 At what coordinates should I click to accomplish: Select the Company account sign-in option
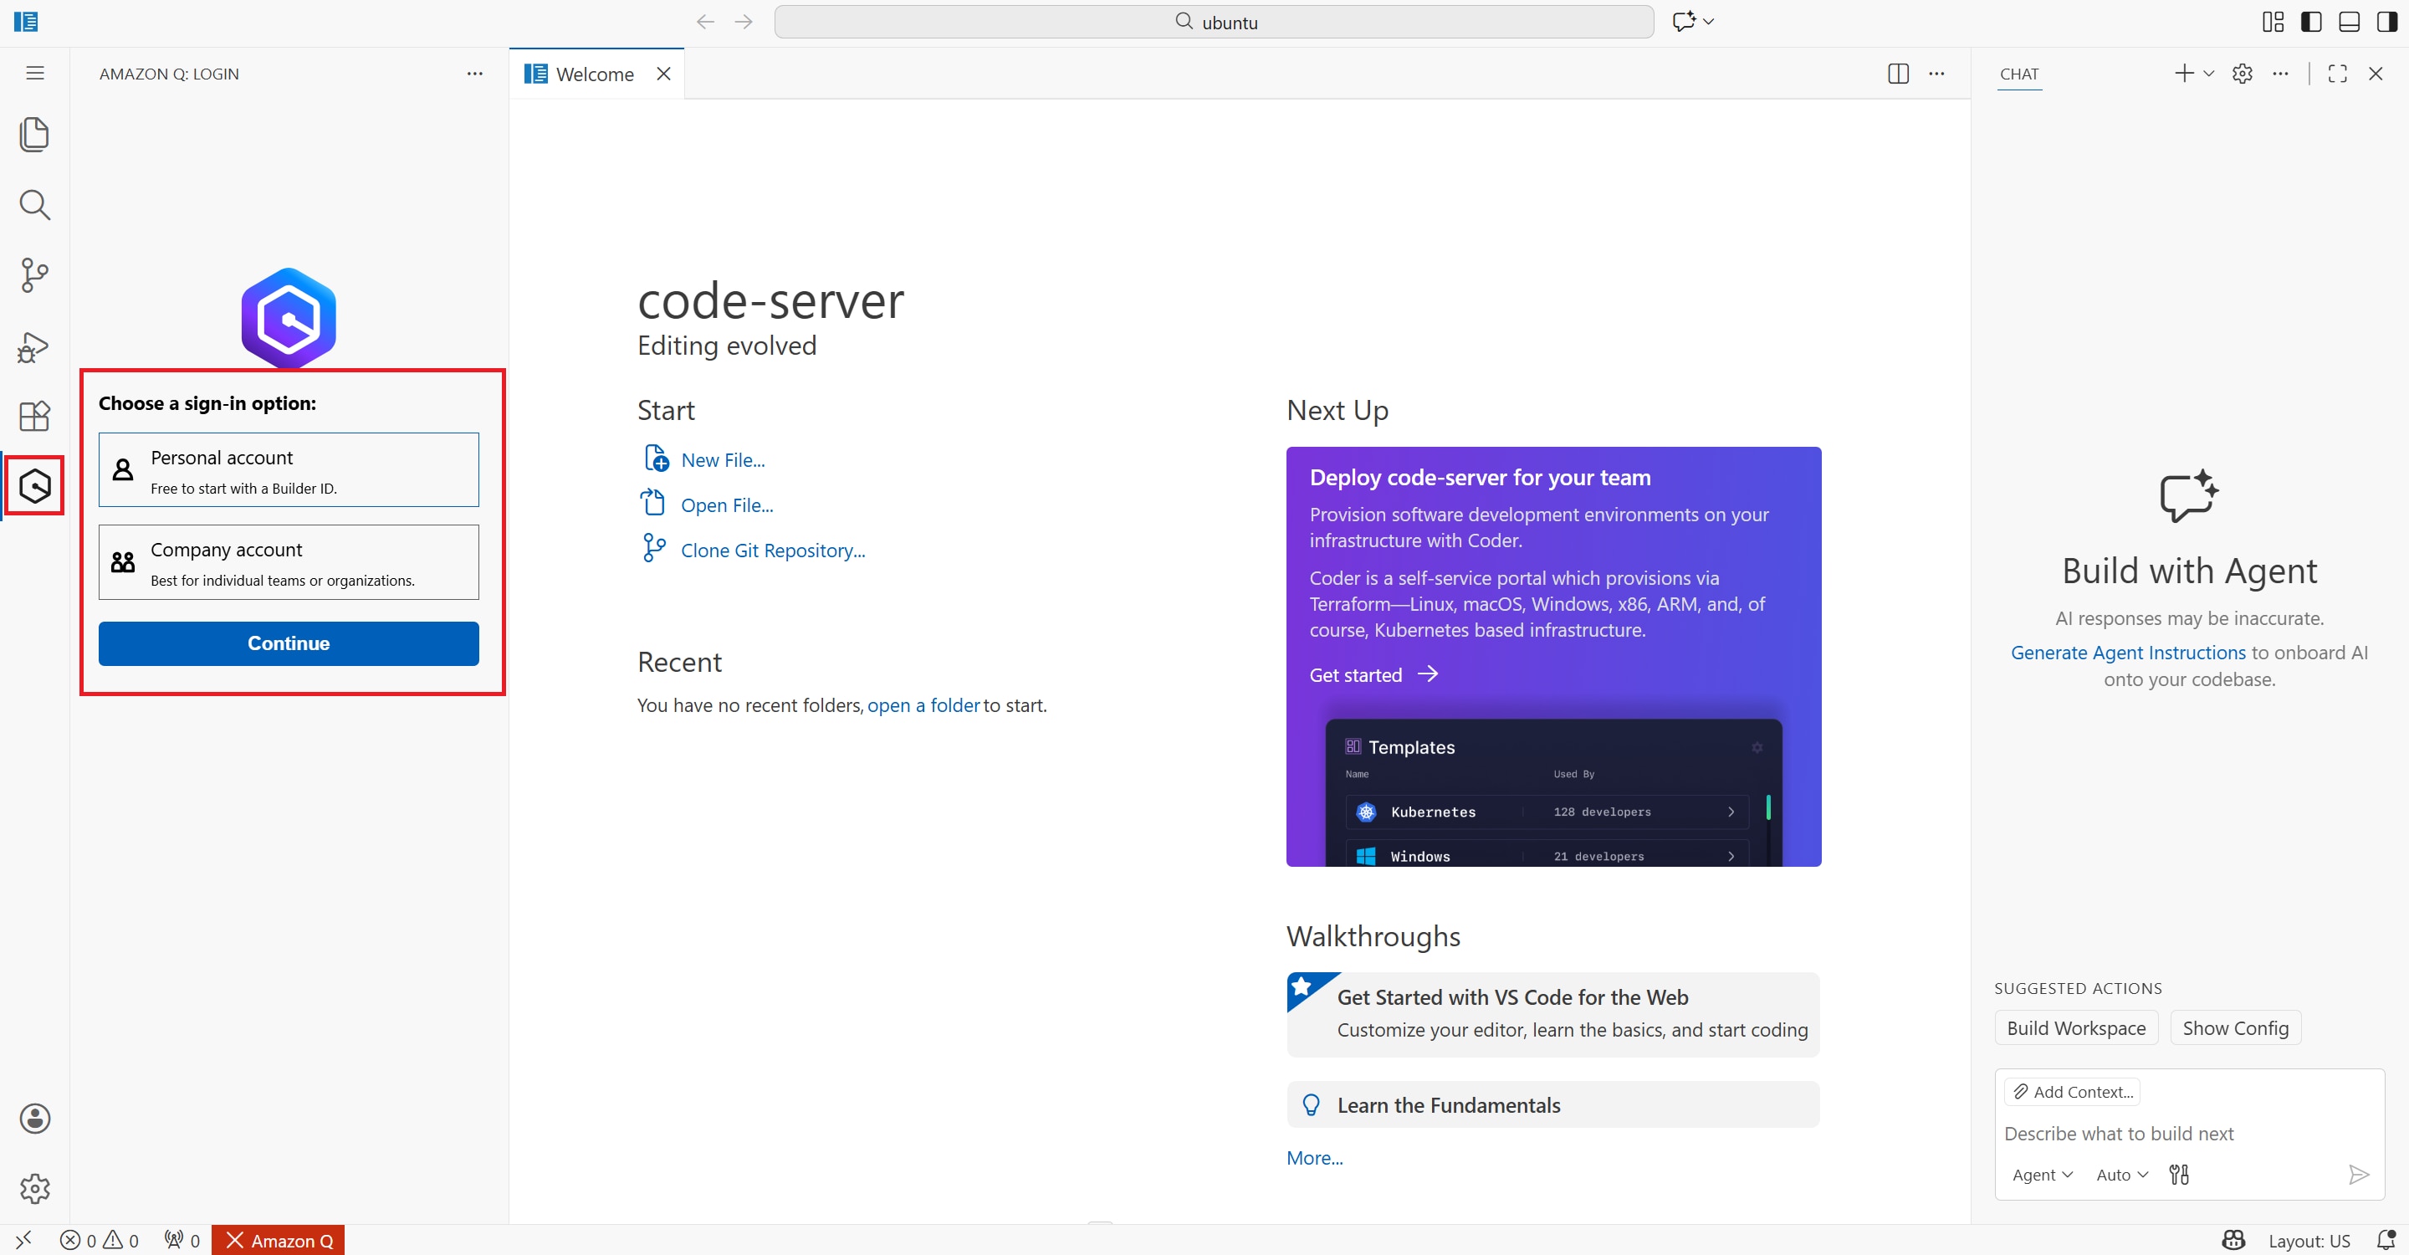tap(288, 562)
